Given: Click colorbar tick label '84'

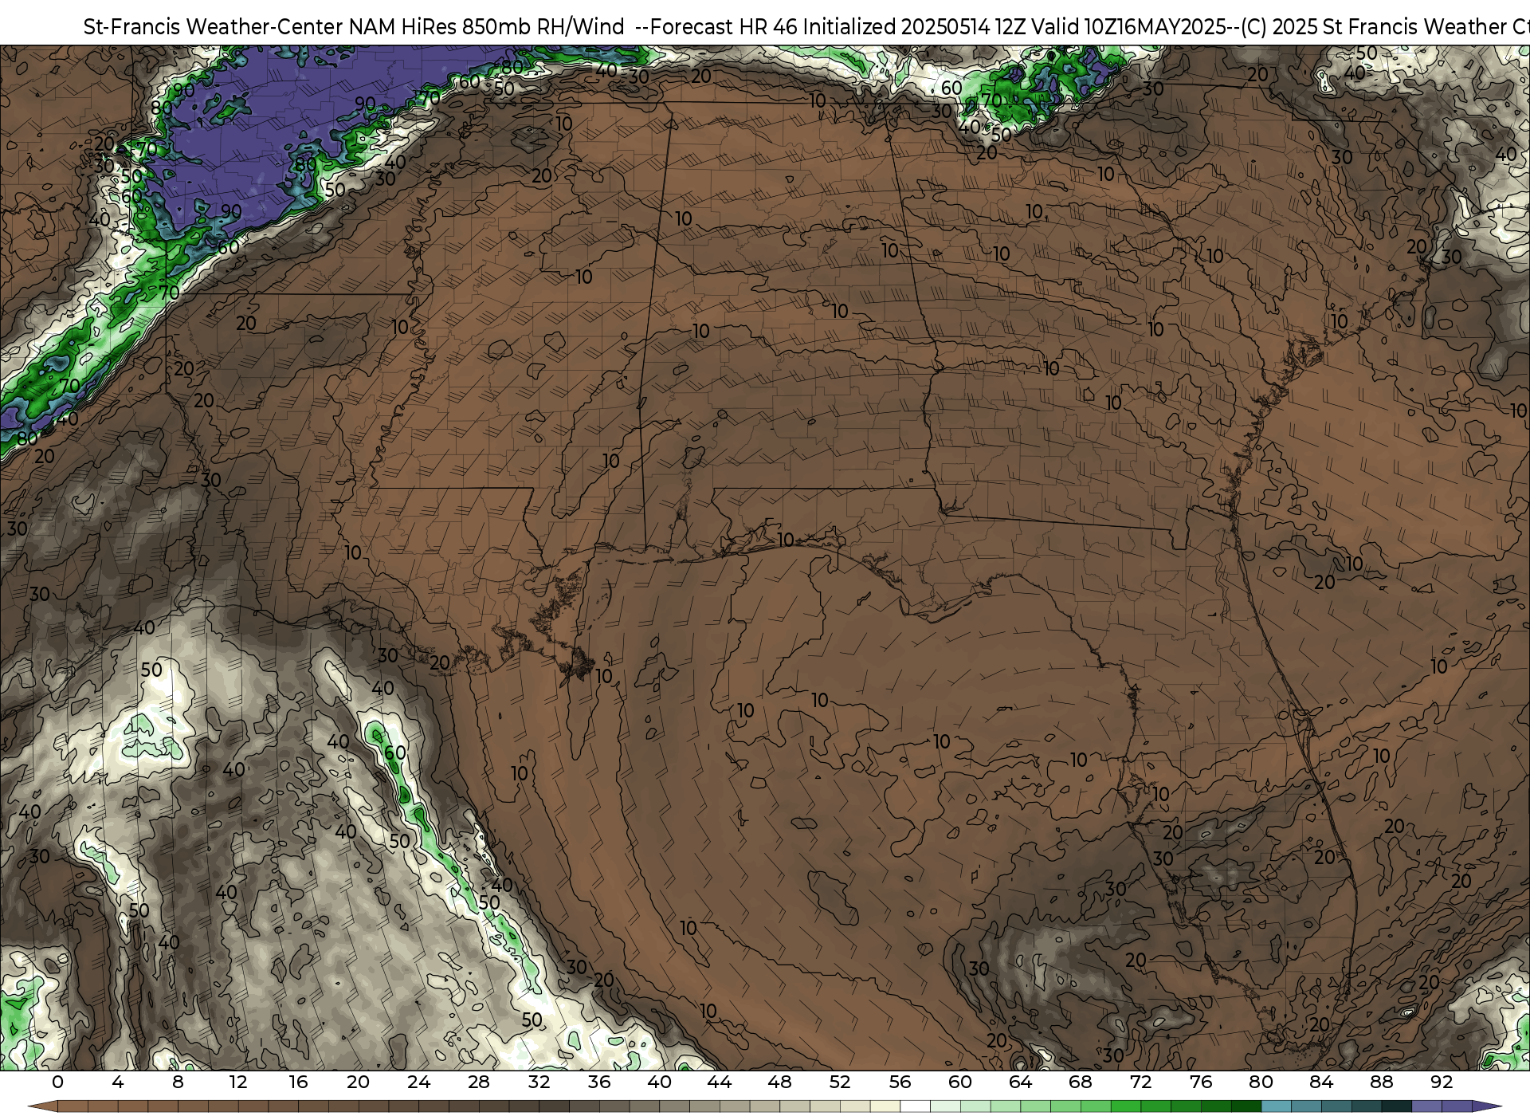Looking at the screenshot, I should click(1321, 1082).
